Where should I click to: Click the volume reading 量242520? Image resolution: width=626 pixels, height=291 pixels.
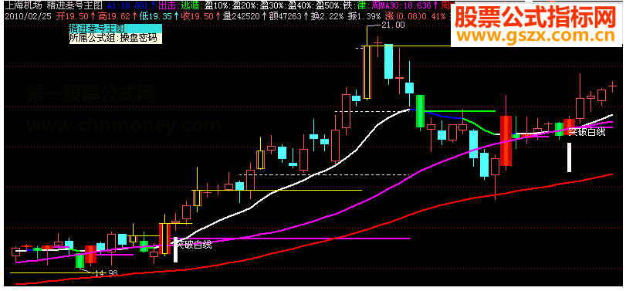pos(242,16)
